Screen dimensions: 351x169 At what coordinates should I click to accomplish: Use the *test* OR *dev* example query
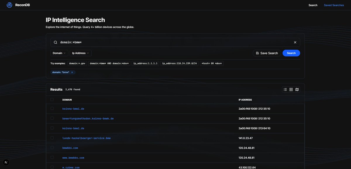pyautogui.click(x=212, y=63)
